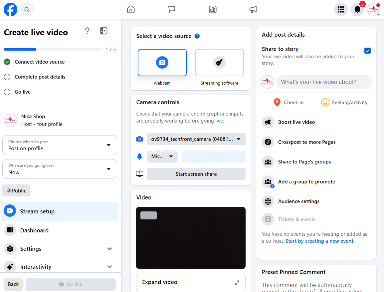Click the Start screen share button
Screen dimensions: 384x292
(x=196, y=174)
